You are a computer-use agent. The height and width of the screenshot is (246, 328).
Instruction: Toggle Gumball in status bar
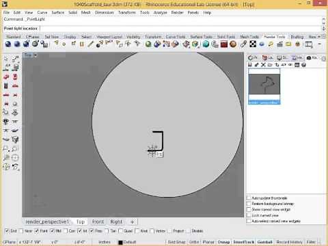pyautogui.click(x=265, y=242)
